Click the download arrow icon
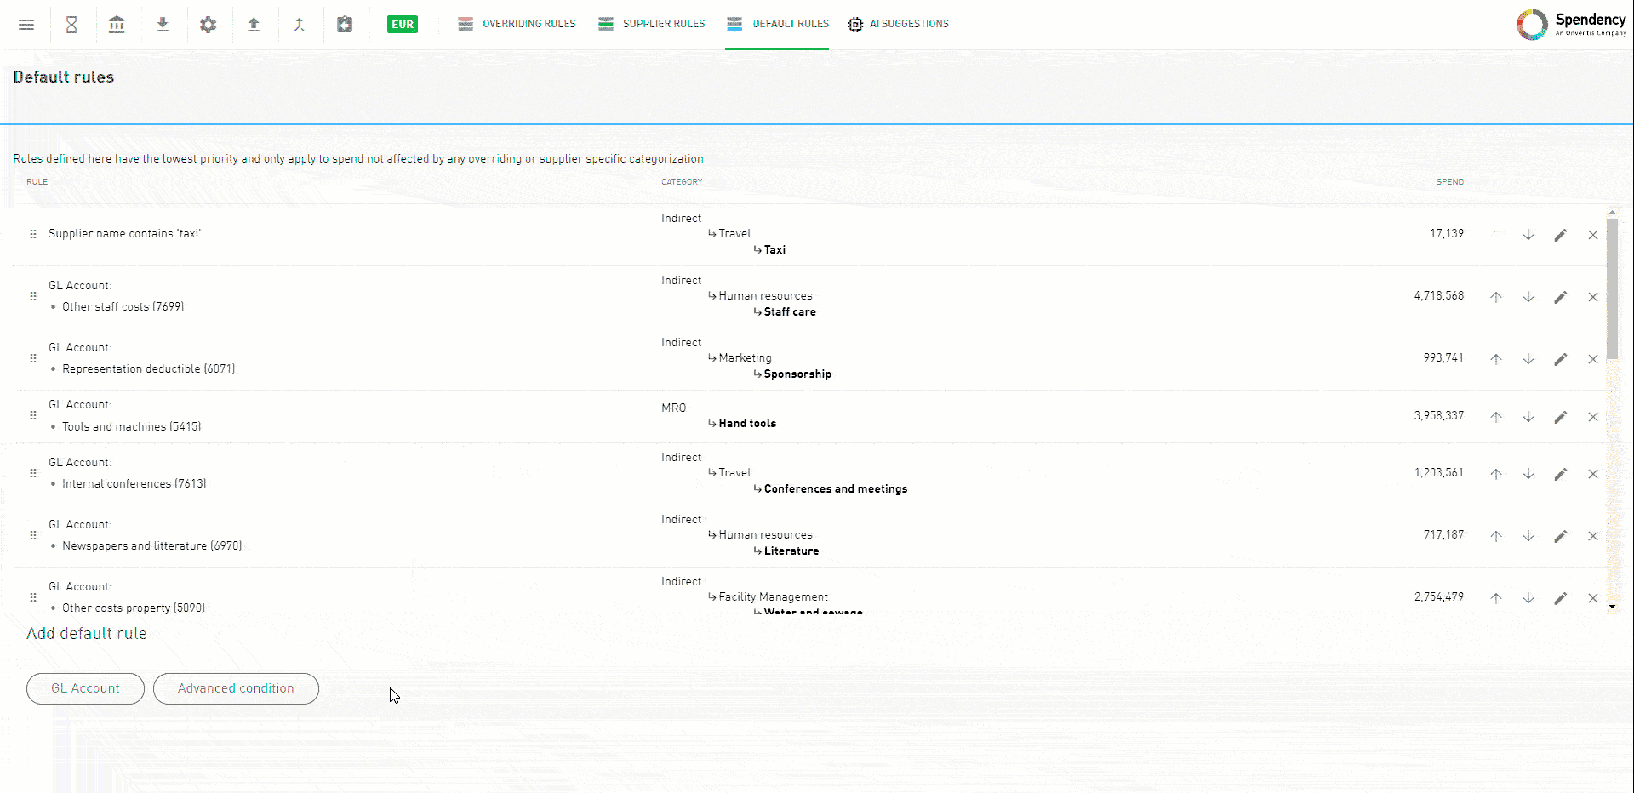Screen dimensions: 1634x793 pyautogui.click(x=163, y=25)
